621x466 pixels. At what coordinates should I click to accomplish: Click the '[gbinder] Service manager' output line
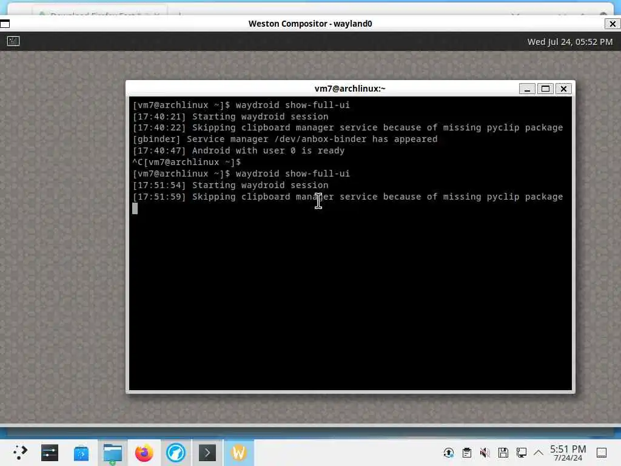[285, 139]
